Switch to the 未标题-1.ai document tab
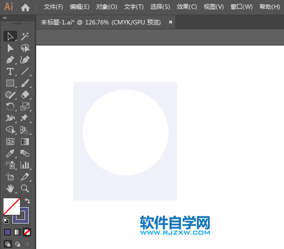The image size is (284, 249). [101, 22]
